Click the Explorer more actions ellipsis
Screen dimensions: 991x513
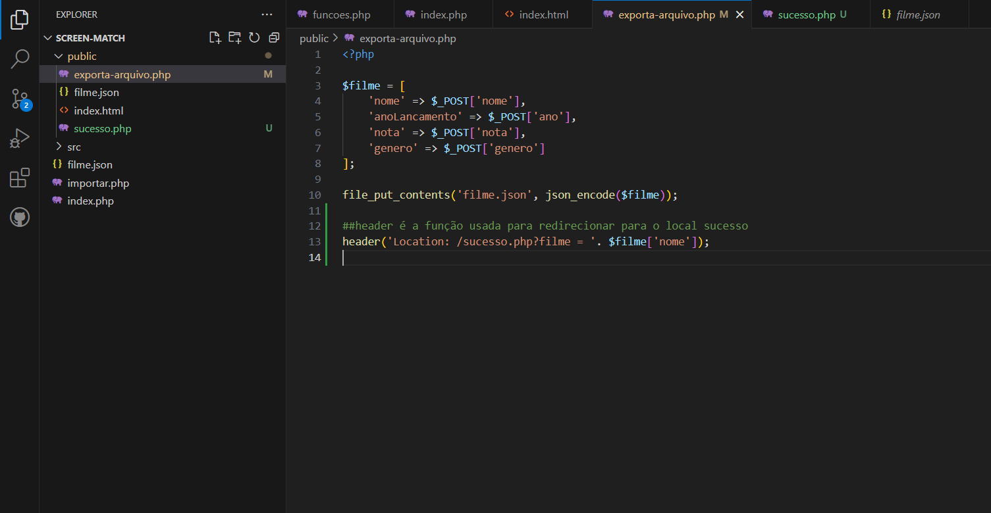pos(267,14)
